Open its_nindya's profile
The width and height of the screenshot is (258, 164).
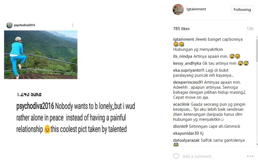(183, 56)
